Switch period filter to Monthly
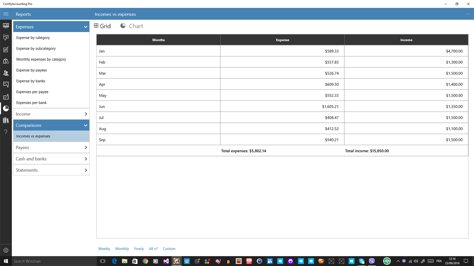The height and width of the screenshot is (266, 474). click(122, 249)
